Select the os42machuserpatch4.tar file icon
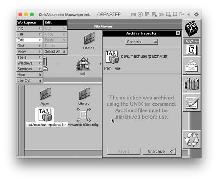This screenshot has width=218, height=181. coord(45,115)
